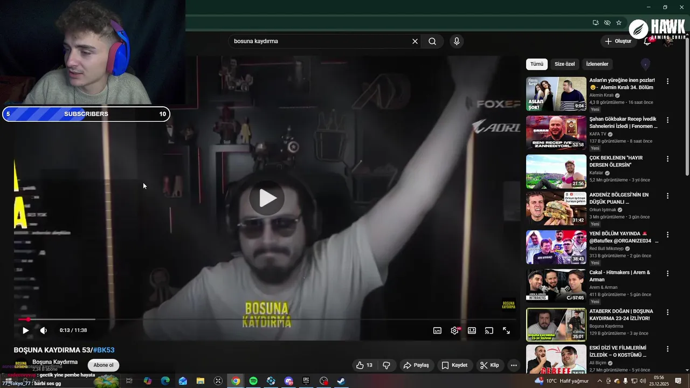The image size is (690, 388).
Task: Subscribe with Abone ol button
Action: [103, 365]
